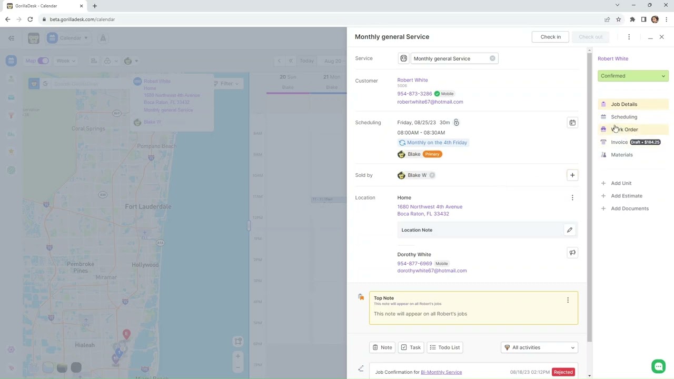Click the Top Note text area
Image resolution: width=674 pixels, height=379 pixels.
pyautogui.click(x=473, y=308)
